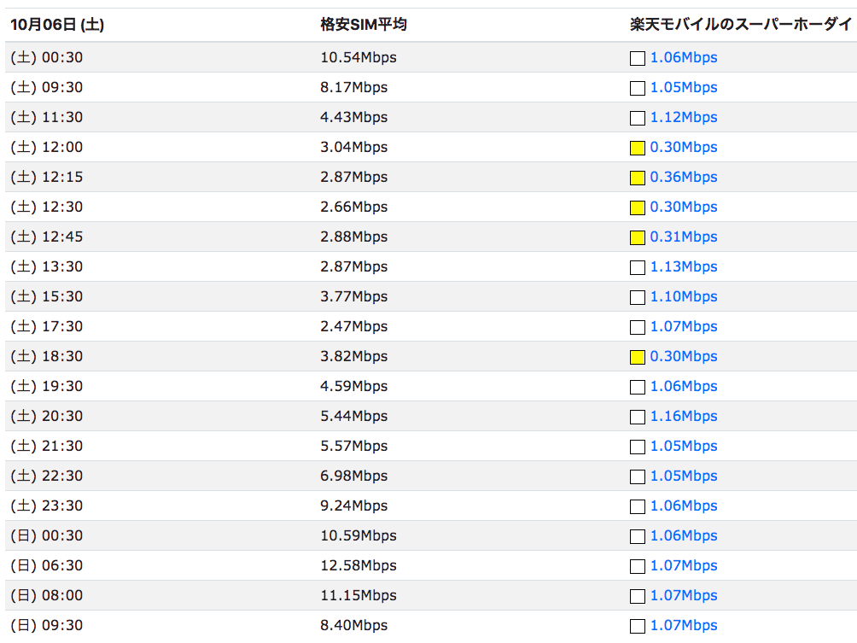The image size is (857, 643).
Task: Open the 0.30Mbps link in Saturday 12:00 row
Action: (683, 147)
